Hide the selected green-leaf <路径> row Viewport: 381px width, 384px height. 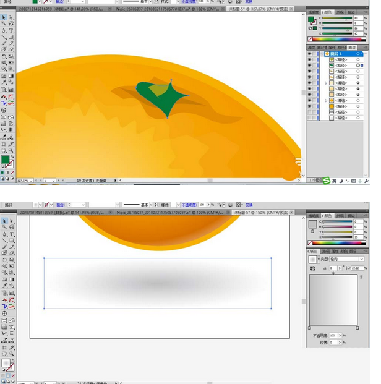click(x=310, y=66)
